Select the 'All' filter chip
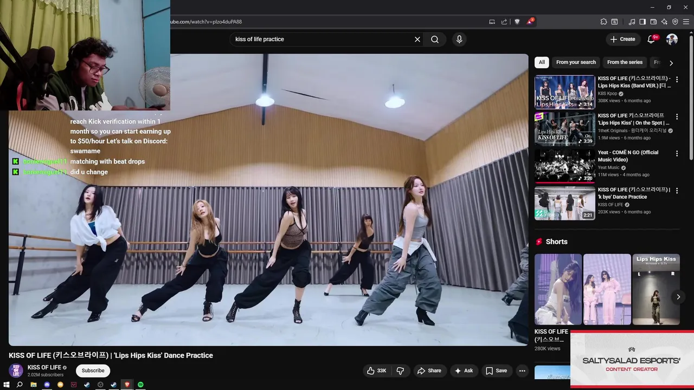Viewport: 694px width, 390px height. point(542,62)
